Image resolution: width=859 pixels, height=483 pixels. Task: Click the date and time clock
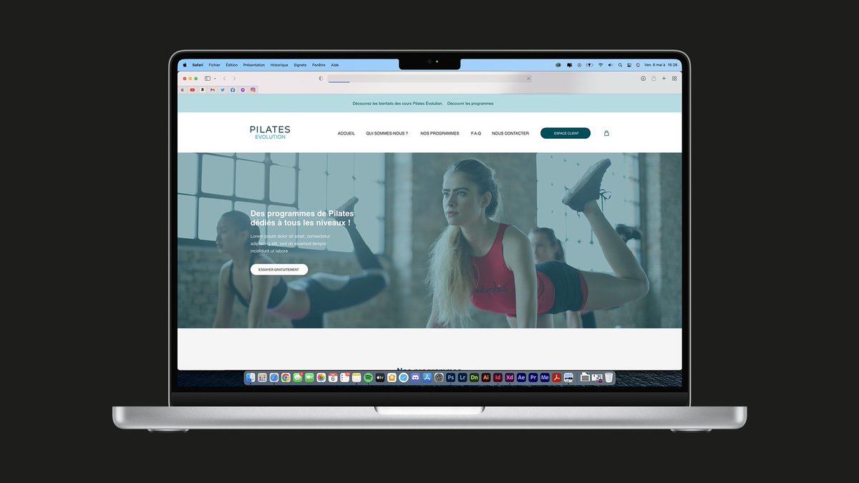(x=660, y=65)
